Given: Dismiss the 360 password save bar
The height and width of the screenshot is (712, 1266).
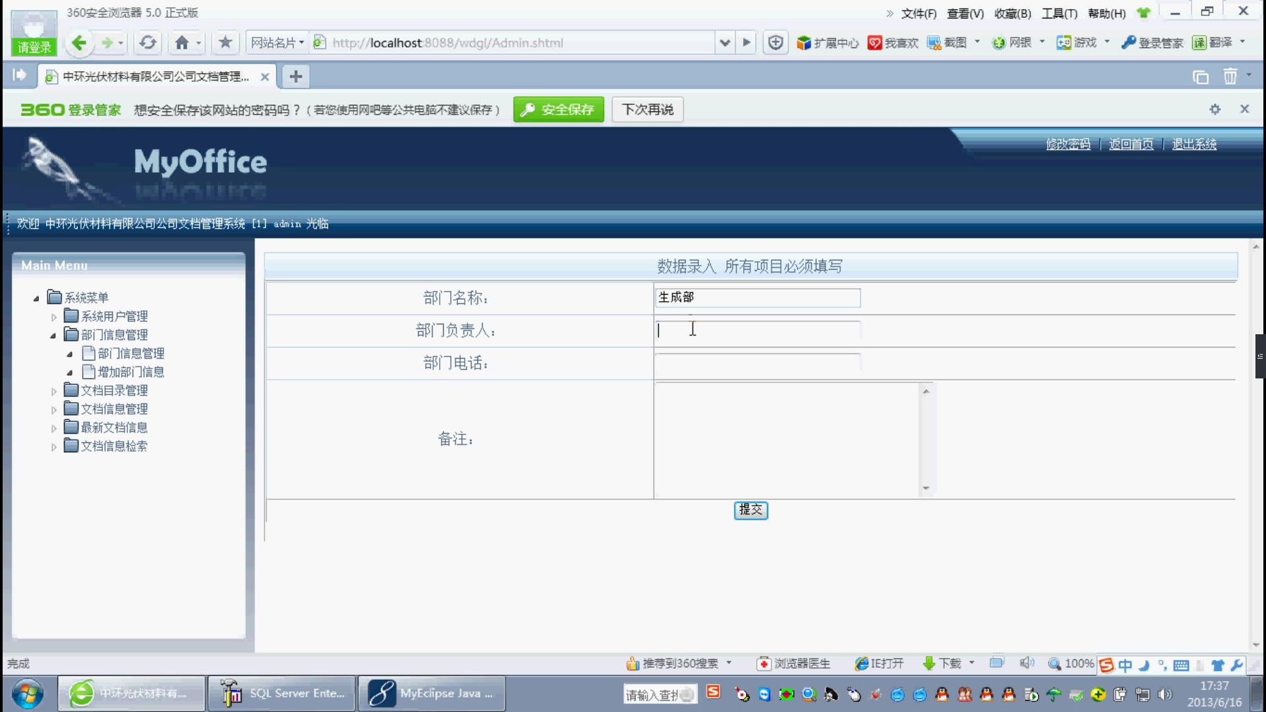Looking at the screenshot, I should [x=1244, y=109].
